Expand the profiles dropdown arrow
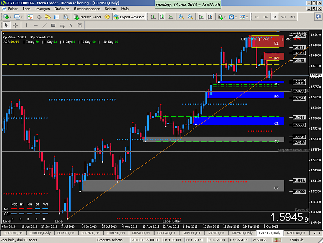 click(x=22, y=17)
